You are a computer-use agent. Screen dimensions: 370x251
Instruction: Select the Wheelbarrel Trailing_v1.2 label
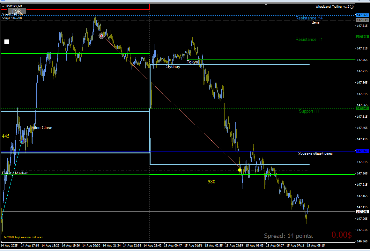coord(332,7)
